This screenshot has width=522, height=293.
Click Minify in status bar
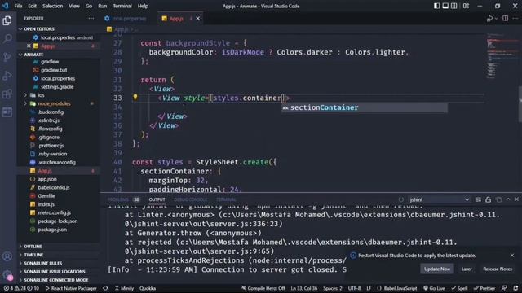tap(124, 288)
